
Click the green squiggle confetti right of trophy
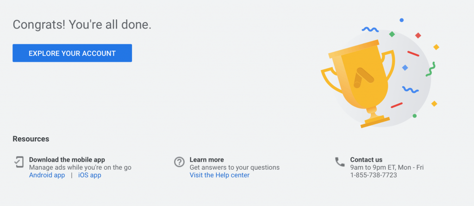pyautogui.click(x=430, y=69)
